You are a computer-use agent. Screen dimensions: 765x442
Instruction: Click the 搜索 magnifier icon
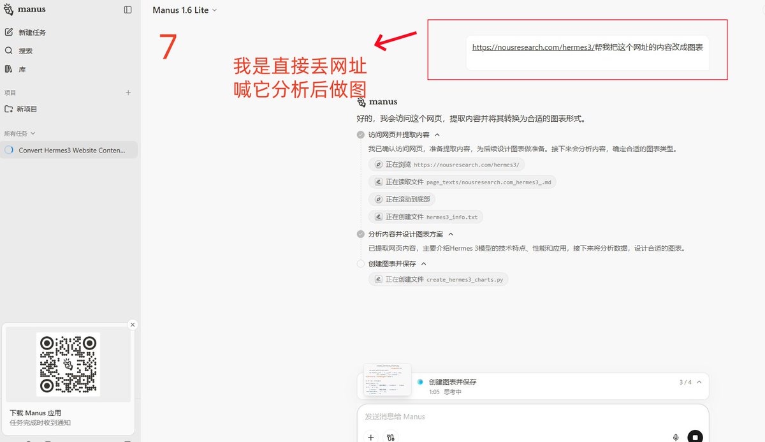click(x=9, y=50)
